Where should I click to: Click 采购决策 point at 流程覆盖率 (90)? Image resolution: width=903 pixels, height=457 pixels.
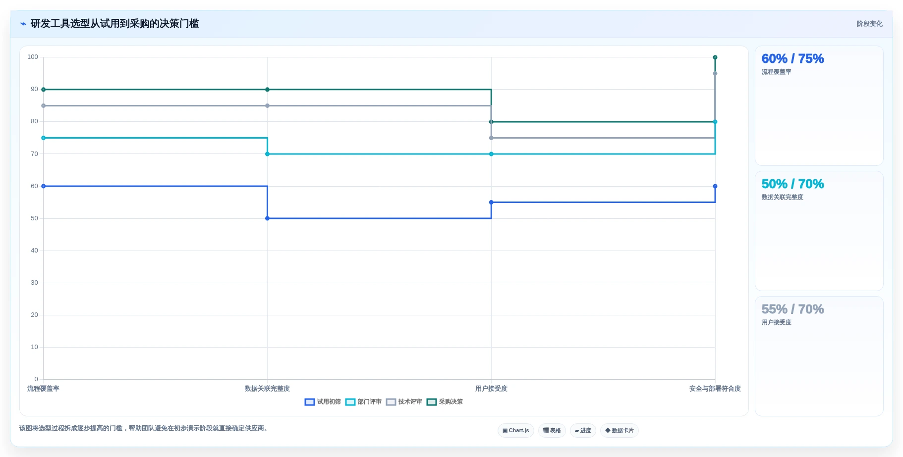44,90
